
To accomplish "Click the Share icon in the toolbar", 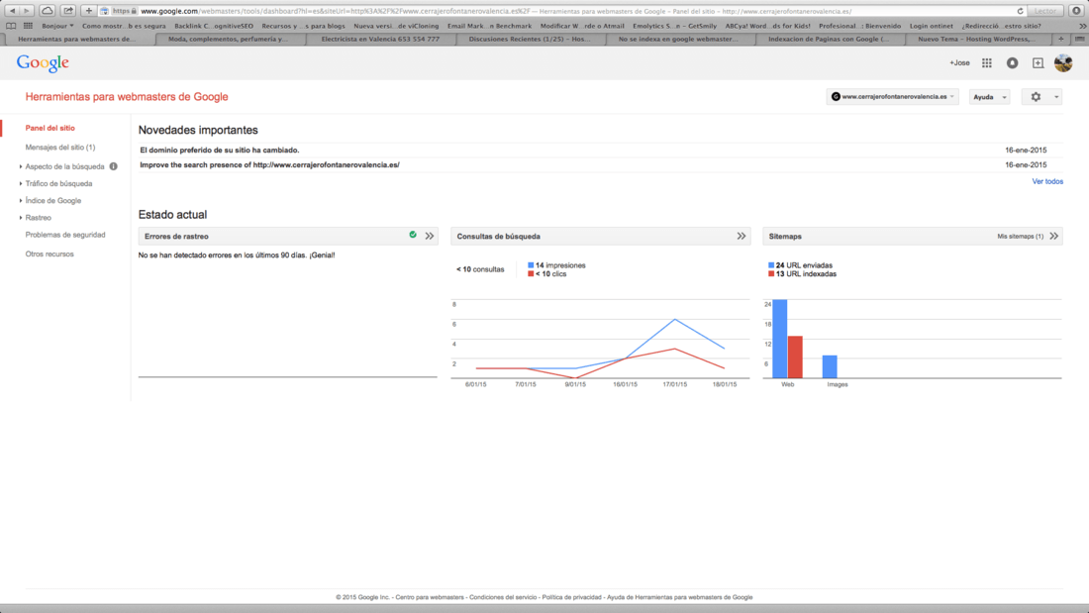I will pos(68,11).
